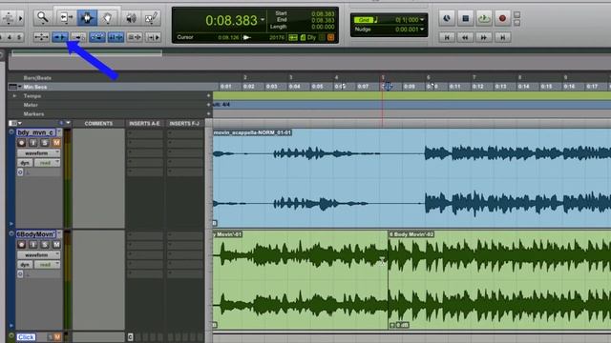Image resolution: width=611 pixels, height=343 pixels.
Task: Solo the bdy_mvn_c track
Action: 45,143
